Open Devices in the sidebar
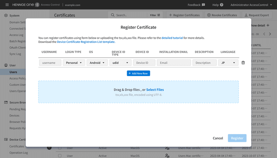Screen dimensions: 277x158 pos(14,115)
